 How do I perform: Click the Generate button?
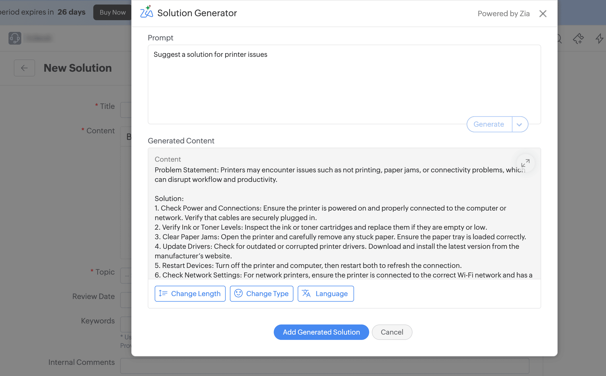tap(489, 124)
